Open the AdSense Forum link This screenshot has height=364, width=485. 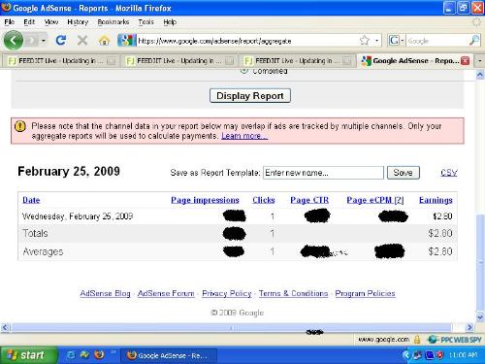(x=166, y=293)
